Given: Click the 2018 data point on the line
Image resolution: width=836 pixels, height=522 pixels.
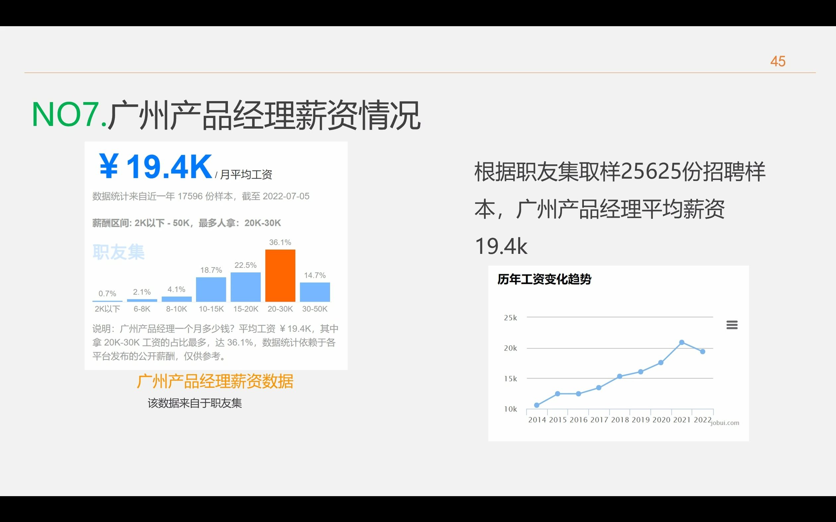Looking at the screenshot, I should (x=619, y=376).
